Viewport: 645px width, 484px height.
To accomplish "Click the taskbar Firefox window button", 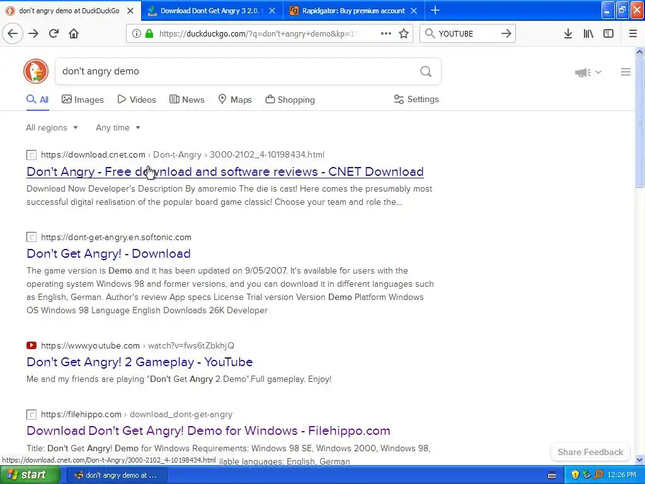I will point(116,475).
